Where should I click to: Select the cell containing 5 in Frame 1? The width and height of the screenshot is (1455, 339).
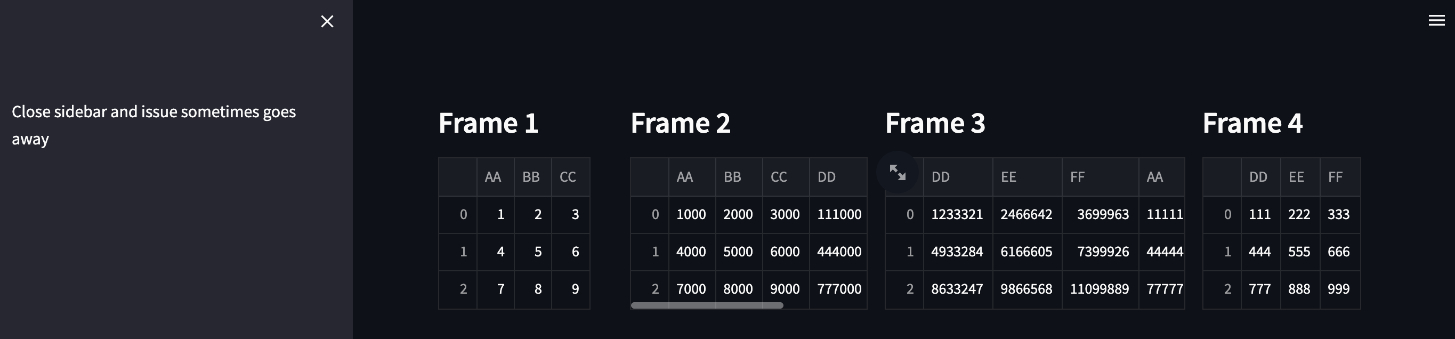[537, 252]
